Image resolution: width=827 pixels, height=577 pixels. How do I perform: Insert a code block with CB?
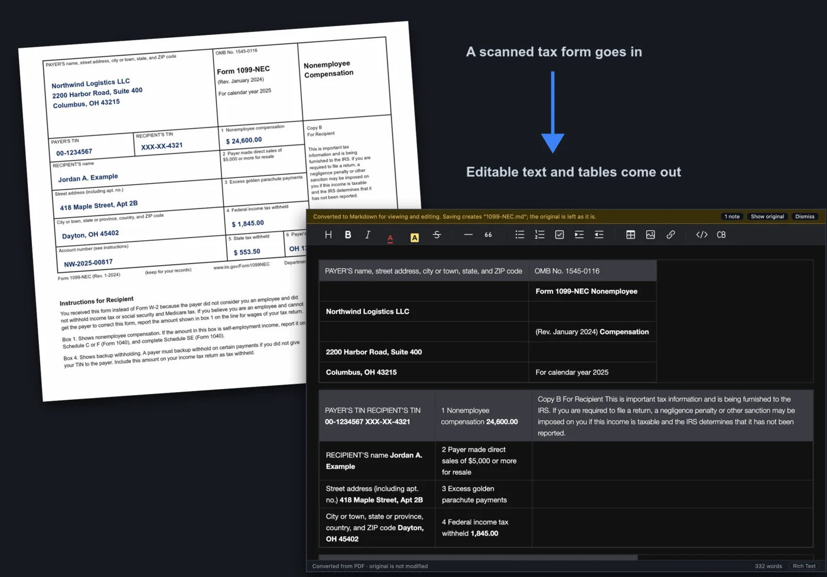(721, 234)
